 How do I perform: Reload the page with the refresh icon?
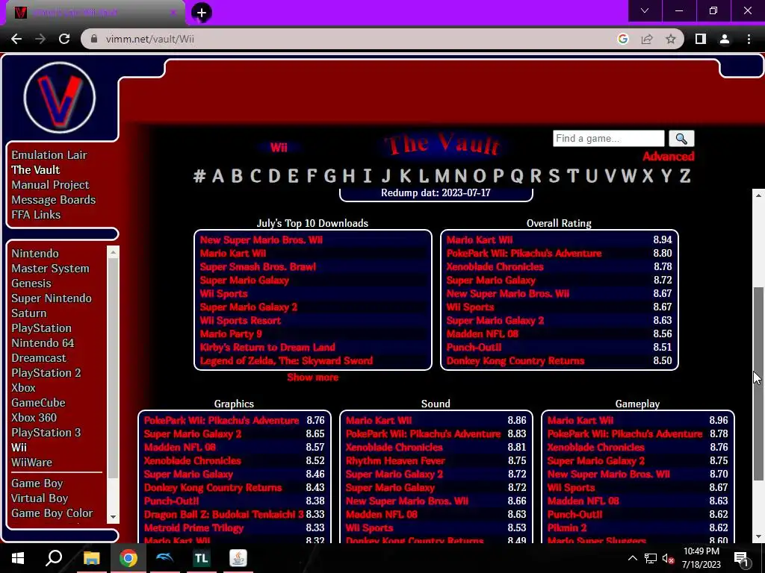click(x=64, y=39)
